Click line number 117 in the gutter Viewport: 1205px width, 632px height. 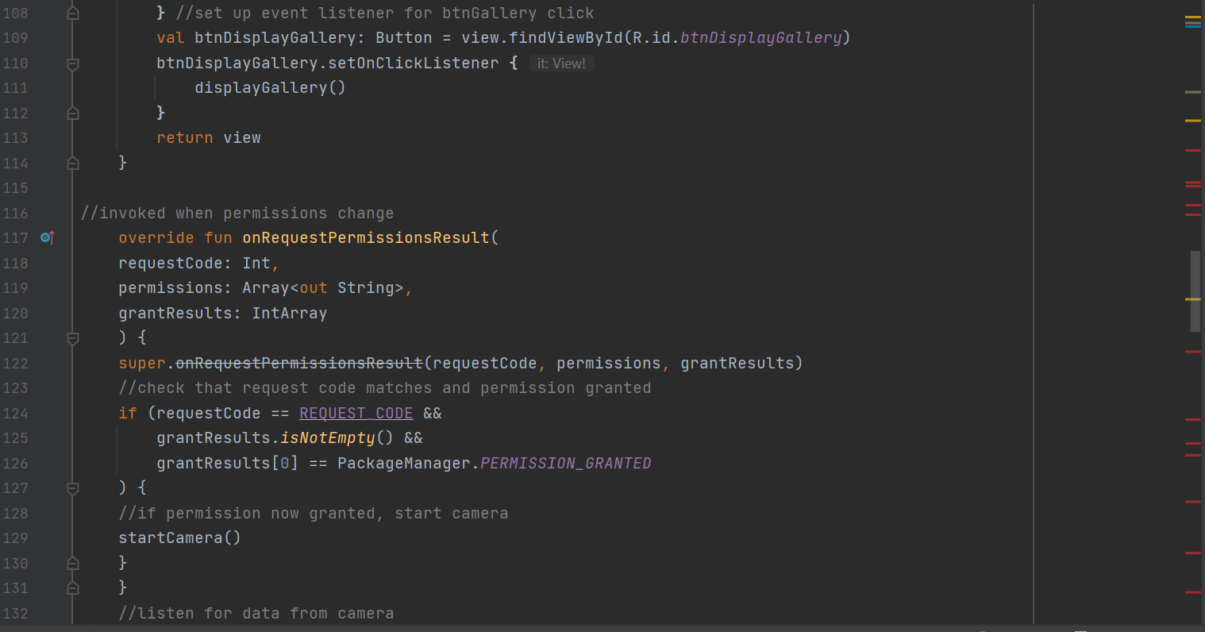15,237
